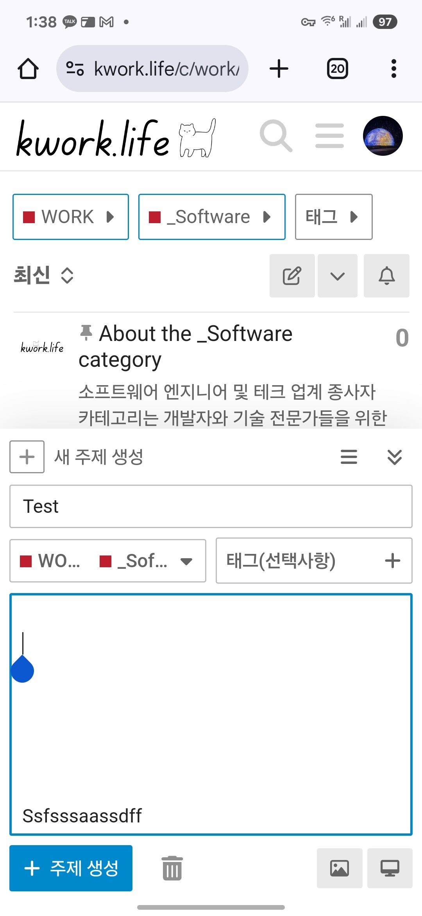422x916 pixels.
Task: Click the new topic pencil icon
Action: coord(292,276)
